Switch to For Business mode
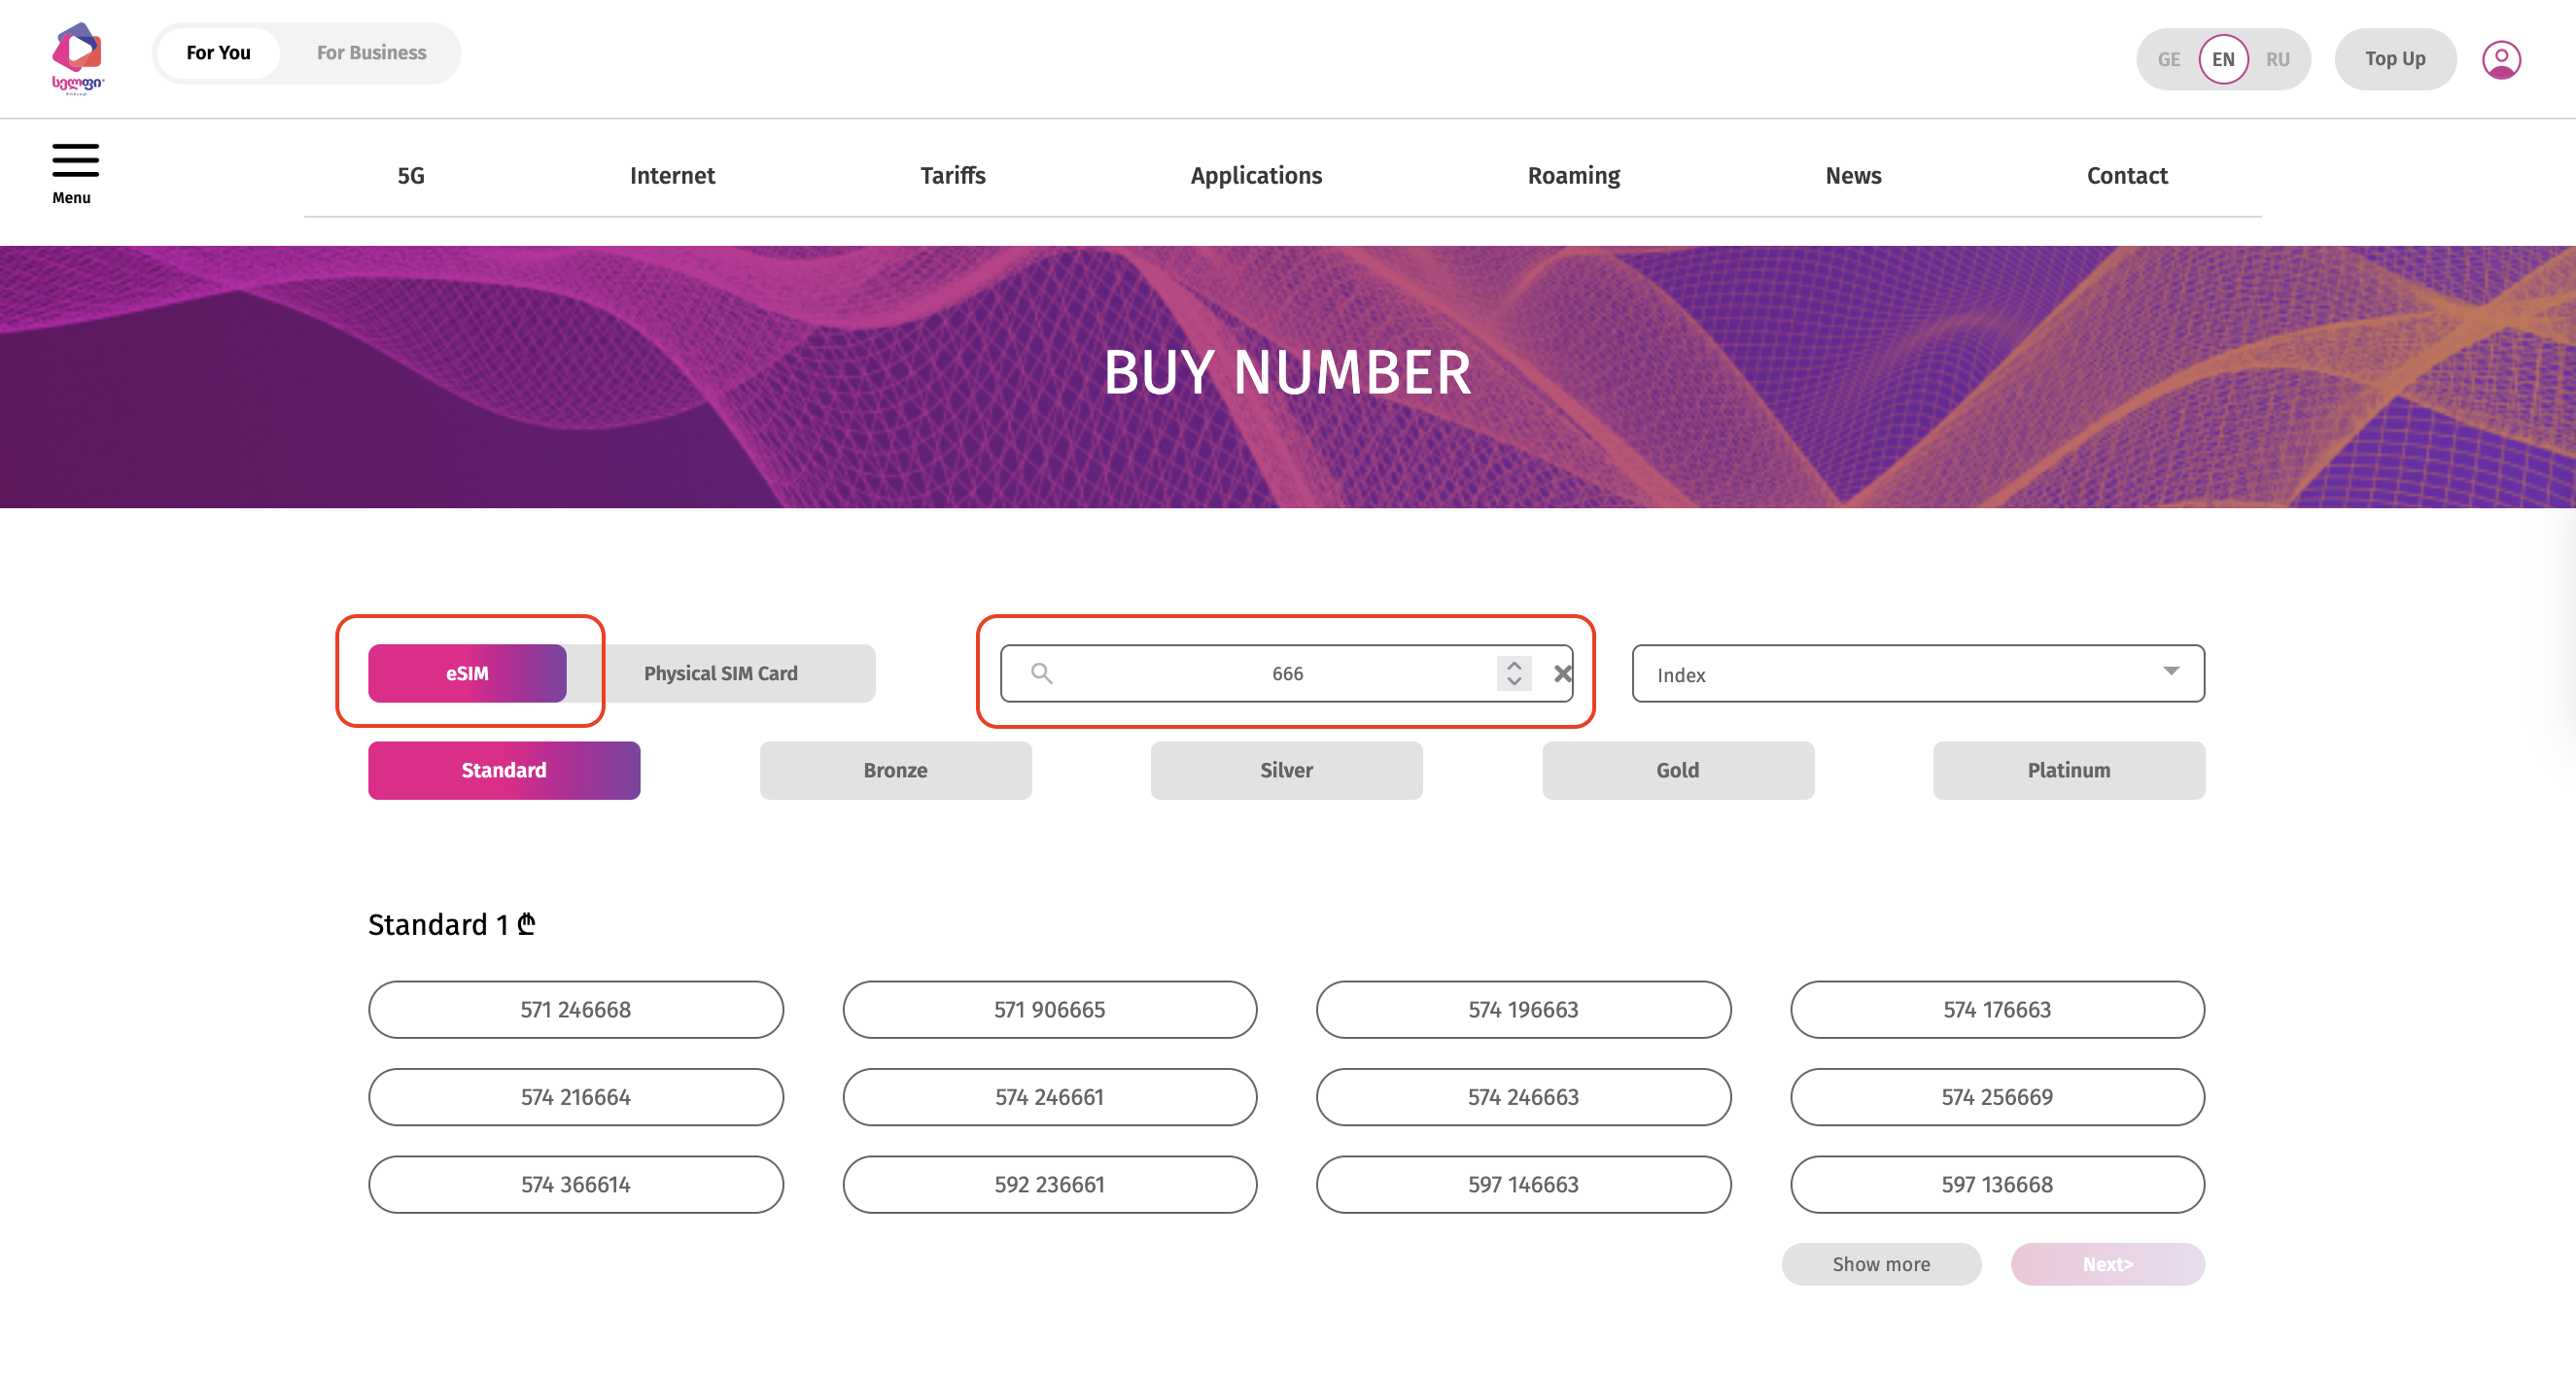The image size is (2576, 1378). click(x=371, y=53)
